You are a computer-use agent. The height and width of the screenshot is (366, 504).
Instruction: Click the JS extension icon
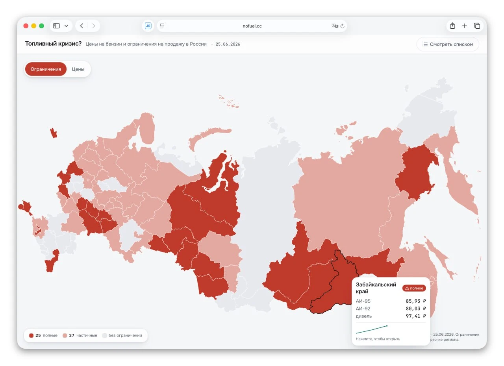148,26
